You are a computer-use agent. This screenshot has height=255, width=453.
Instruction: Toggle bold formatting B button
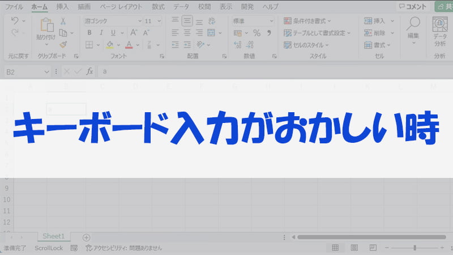pyautogui.click(x=89, y=33)
